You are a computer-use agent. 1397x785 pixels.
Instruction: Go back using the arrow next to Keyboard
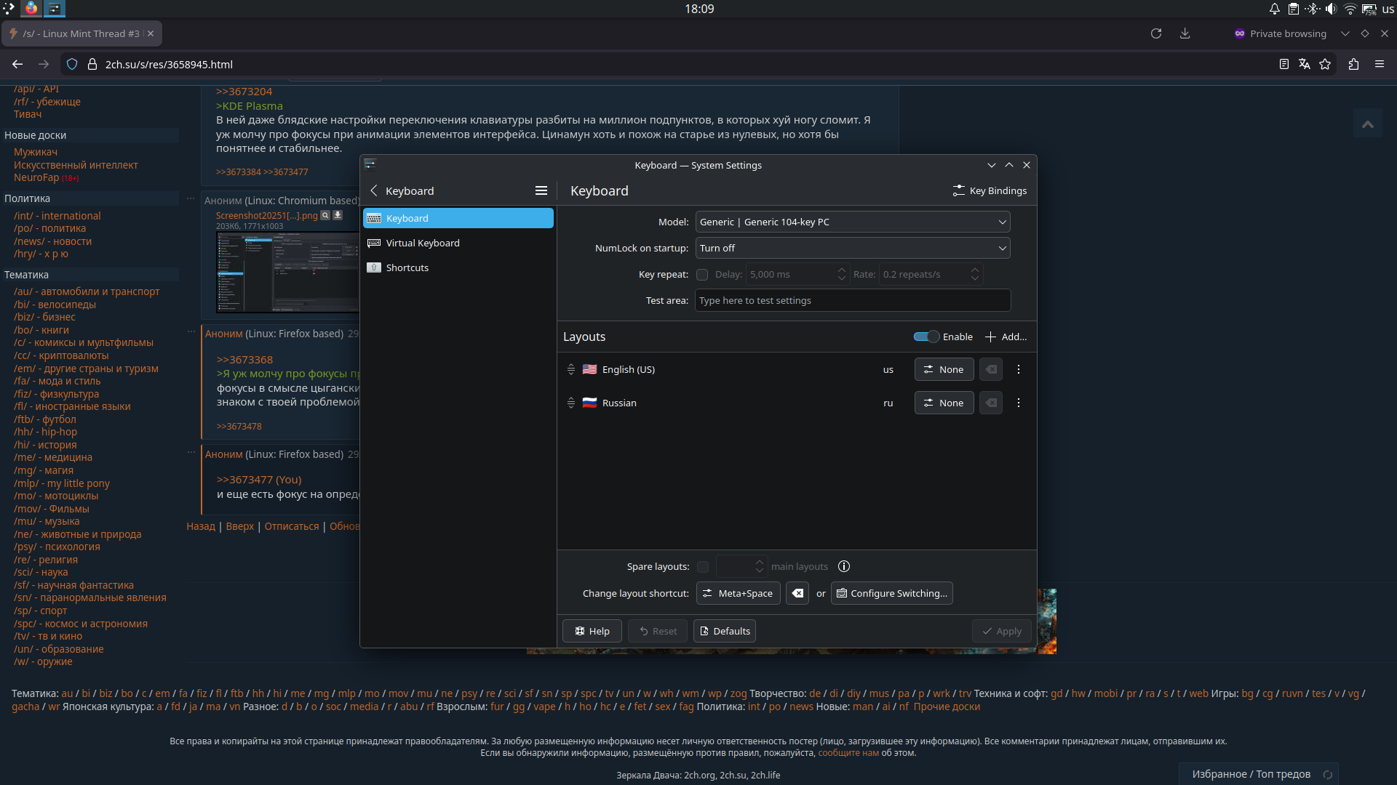tap(374, 190)
